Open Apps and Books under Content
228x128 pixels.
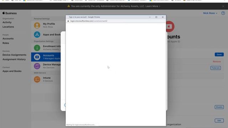(x=12, y=71)
